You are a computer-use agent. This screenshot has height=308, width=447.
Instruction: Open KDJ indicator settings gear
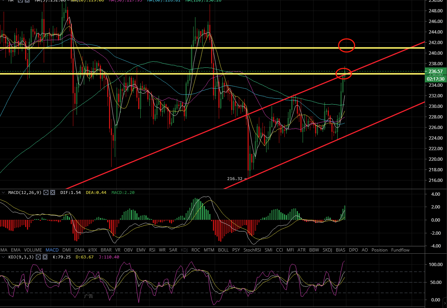tap(38, 257)
